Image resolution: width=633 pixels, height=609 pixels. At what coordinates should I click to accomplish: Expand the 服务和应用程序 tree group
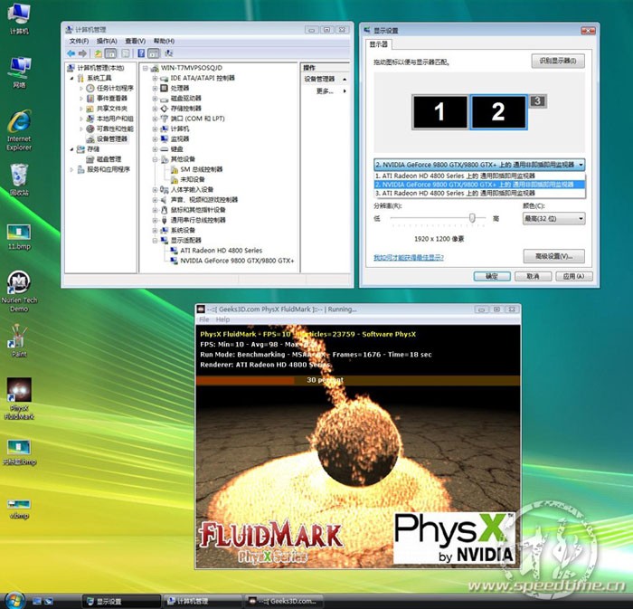click(71, 169)
